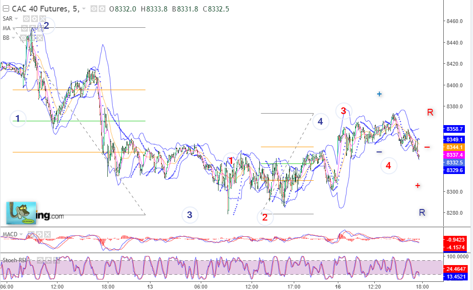473x290 pixels.
Task: Click the orange 8344.1 price label
Action: tap(454, 147)
